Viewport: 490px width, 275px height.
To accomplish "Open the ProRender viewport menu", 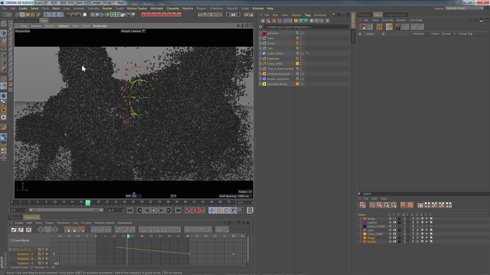I will point(100,26).
